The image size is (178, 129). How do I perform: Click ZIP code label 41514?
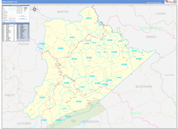tap(89, 18)
